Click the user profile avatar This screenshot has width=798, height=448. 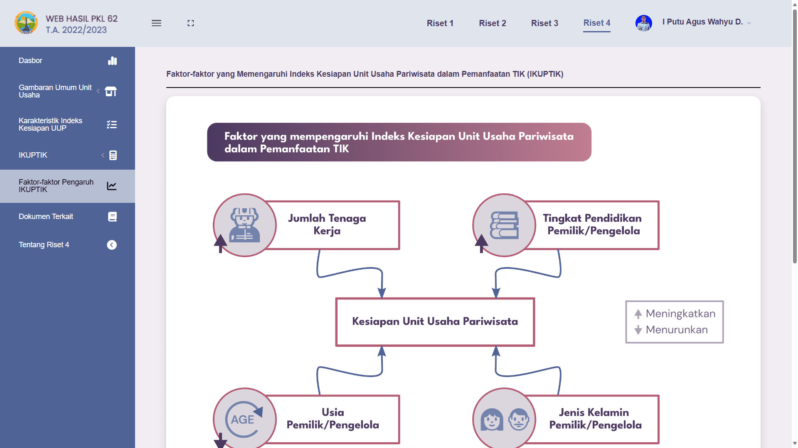[643, 23]
